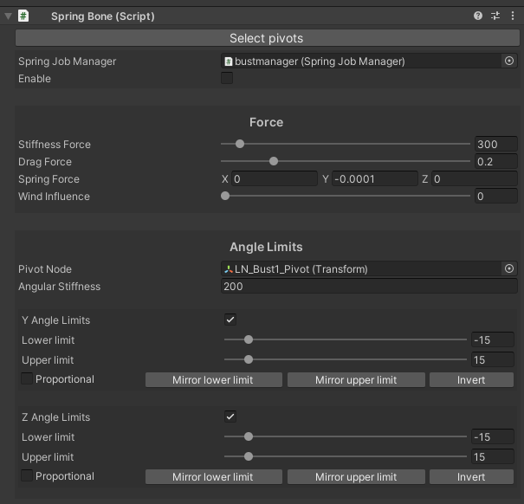Toggle the Enable checkbox
The width and height of the screenshot is (524, 504).
tap(227, 78)
